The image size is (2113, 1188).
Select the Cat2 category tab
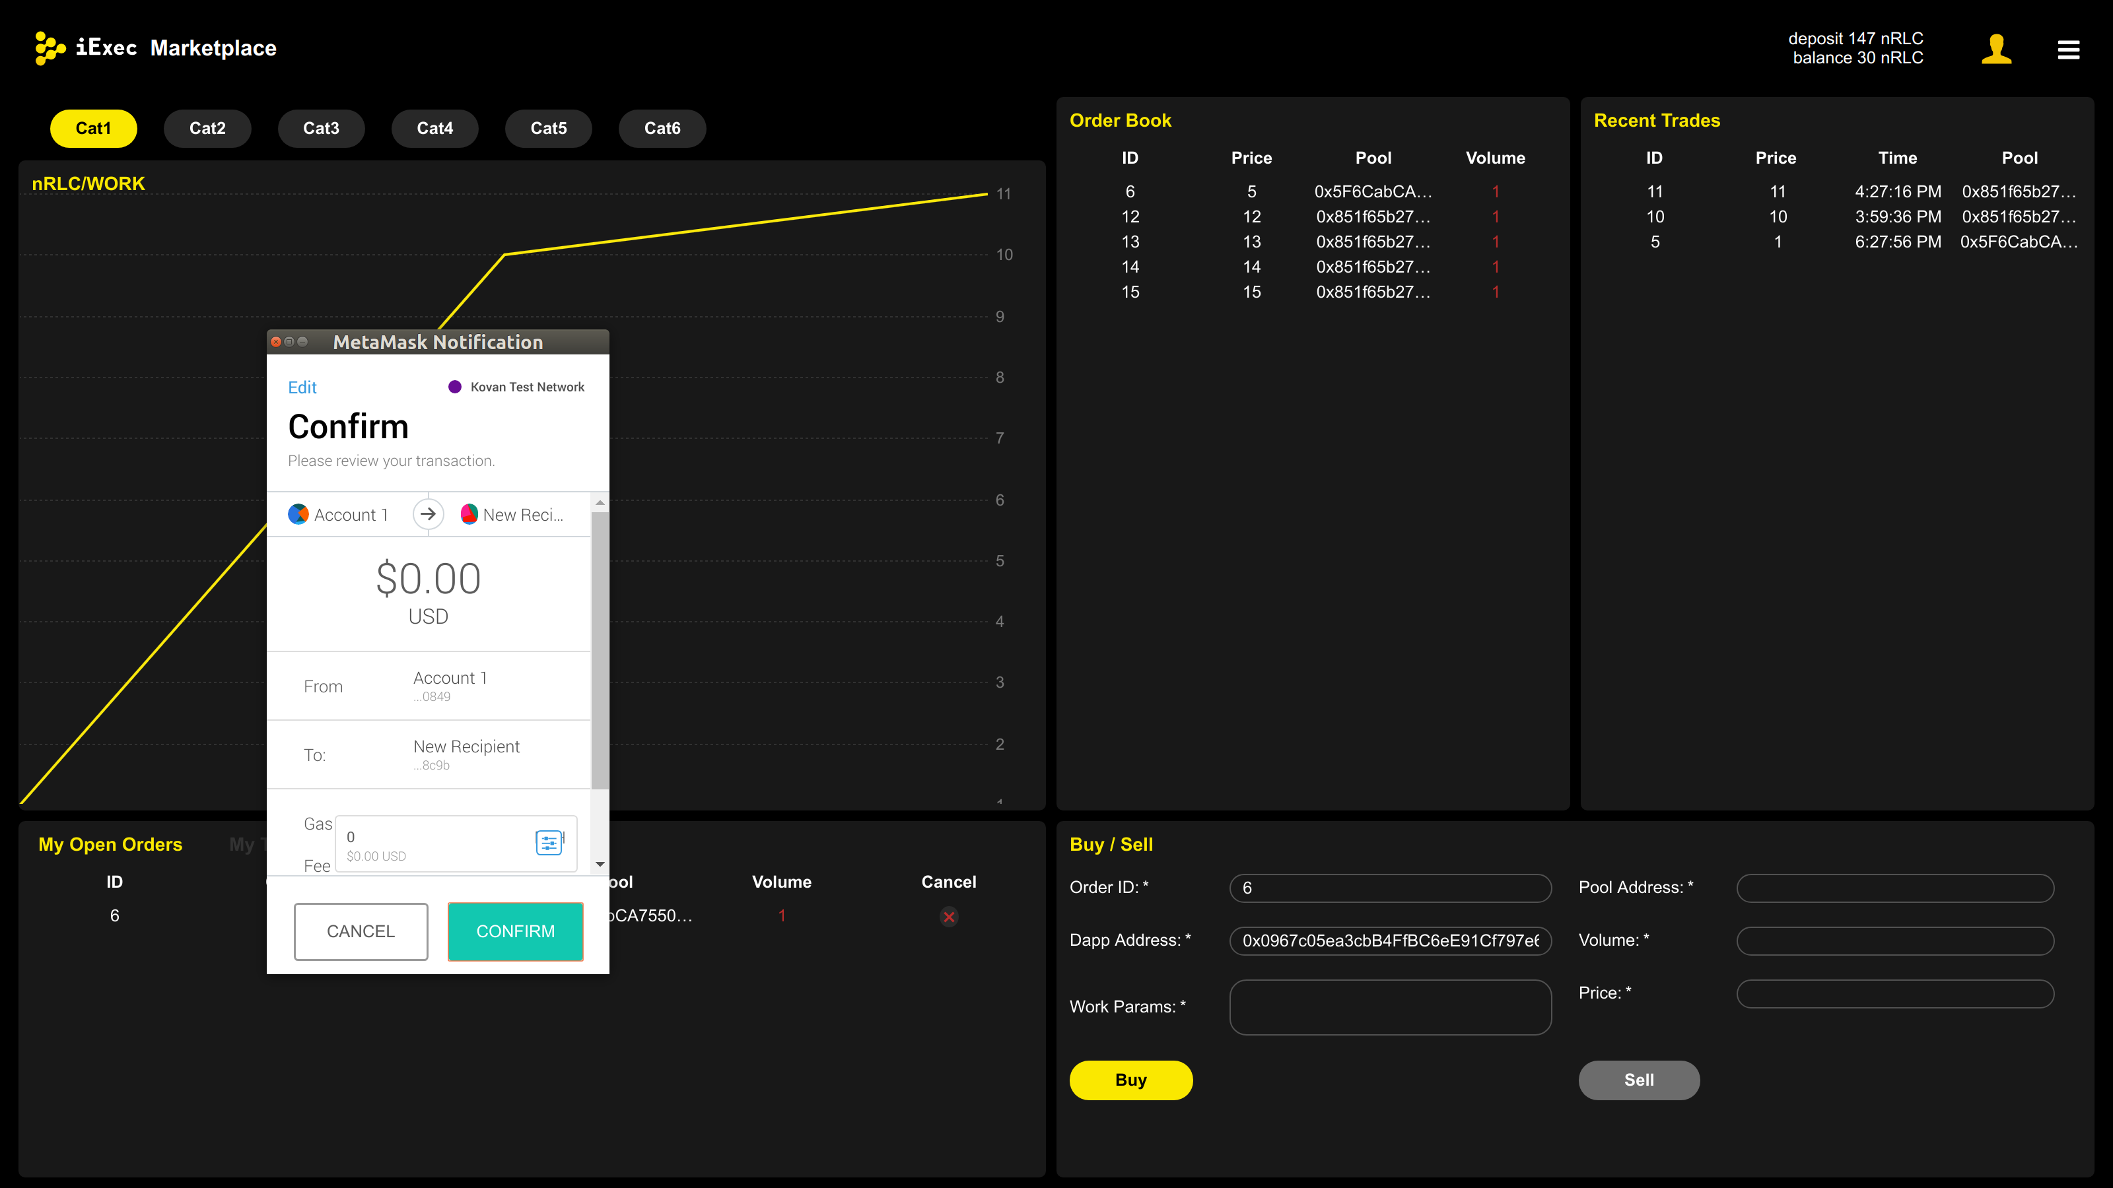click(207, 128)
